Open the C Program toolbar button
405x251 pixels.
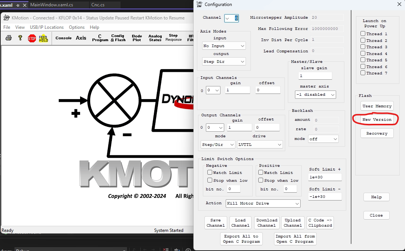[x=100, y=38]
